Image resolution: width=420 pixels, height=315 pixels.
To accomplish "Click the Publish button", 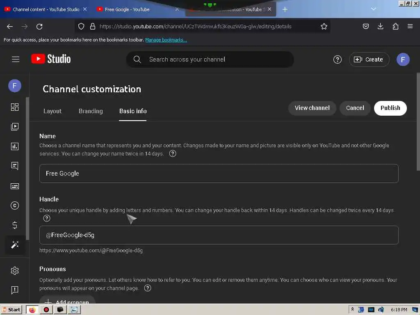I will coord(390,108).
